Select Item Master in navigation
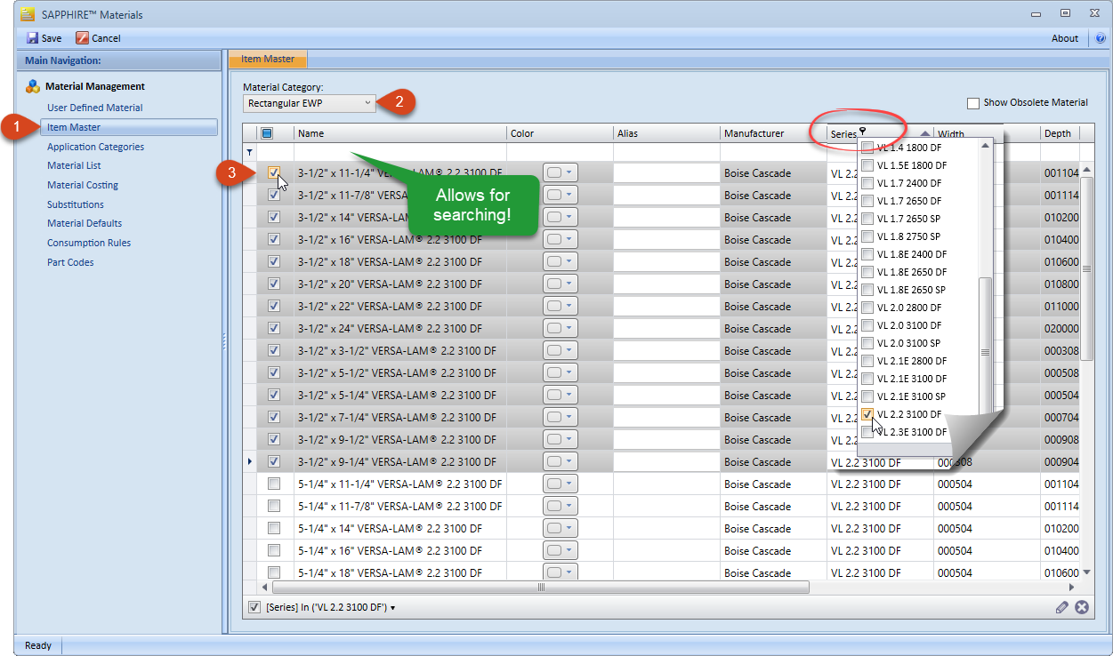Image resolution: width=1113 pixels, height=656 pixels. click(x=129, y=127)
